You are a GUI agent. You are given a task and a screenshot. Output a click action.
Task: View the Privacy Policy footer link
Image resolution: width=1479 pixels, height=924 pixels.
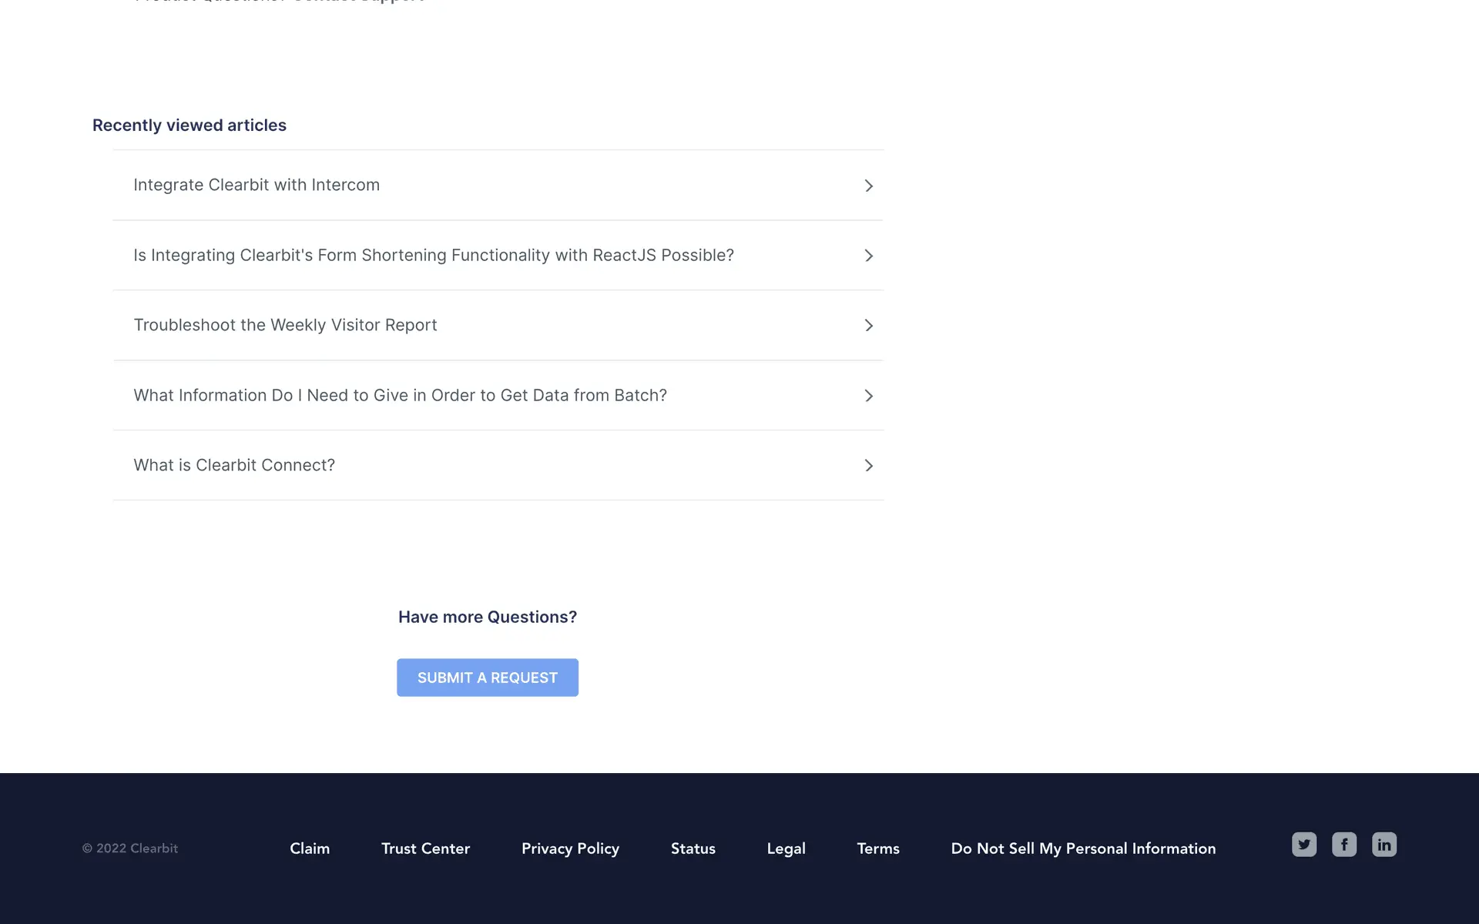570,849
